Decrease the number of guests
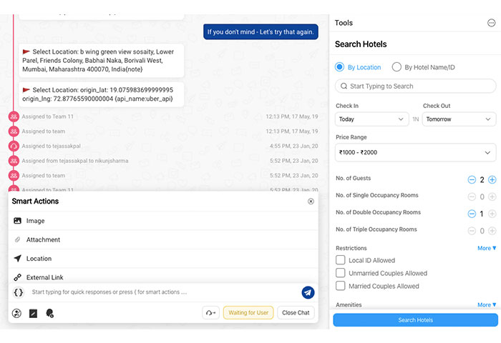This screenshot has width=501, height=343. (x=472, y=179)
